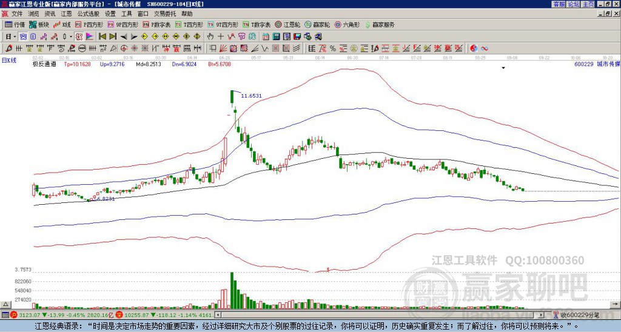
Task: Click the infinity loop icon
Action: click(485, 48)
